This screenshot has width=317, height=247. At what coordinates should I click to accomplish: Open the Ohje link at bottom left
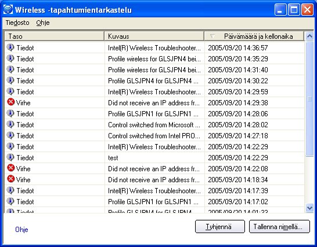[21, 230]
